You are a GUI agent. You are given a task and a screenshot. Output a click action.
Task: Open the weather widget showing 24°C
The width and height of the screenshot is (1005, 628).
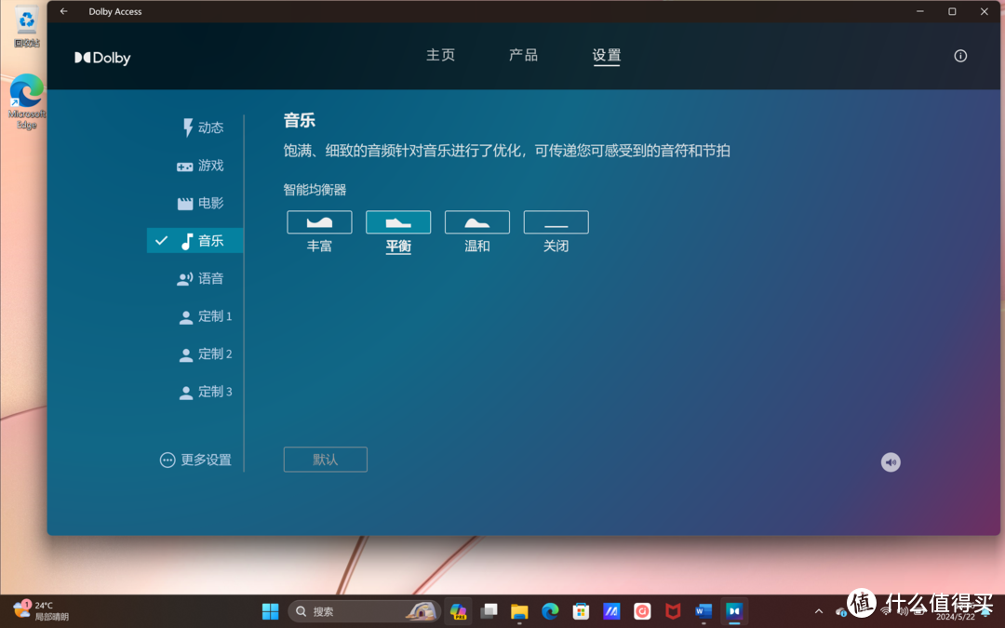(x=40, y=610)
